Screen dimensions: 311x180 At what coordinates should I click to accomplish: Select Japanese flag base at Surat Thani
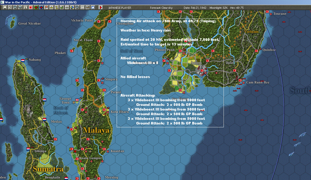(99, 41)
